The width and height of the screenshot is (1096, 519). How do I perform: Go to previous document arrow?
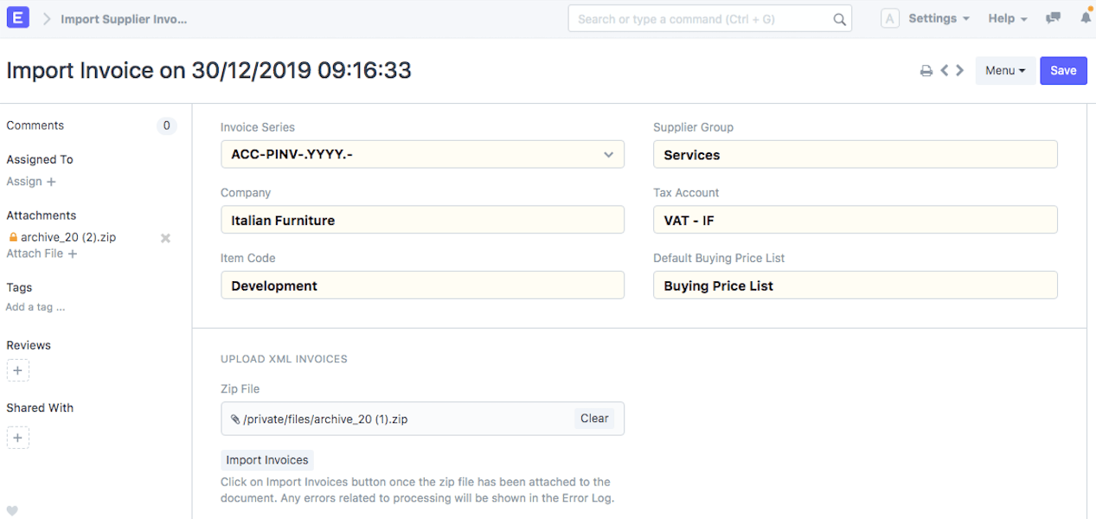945,70
